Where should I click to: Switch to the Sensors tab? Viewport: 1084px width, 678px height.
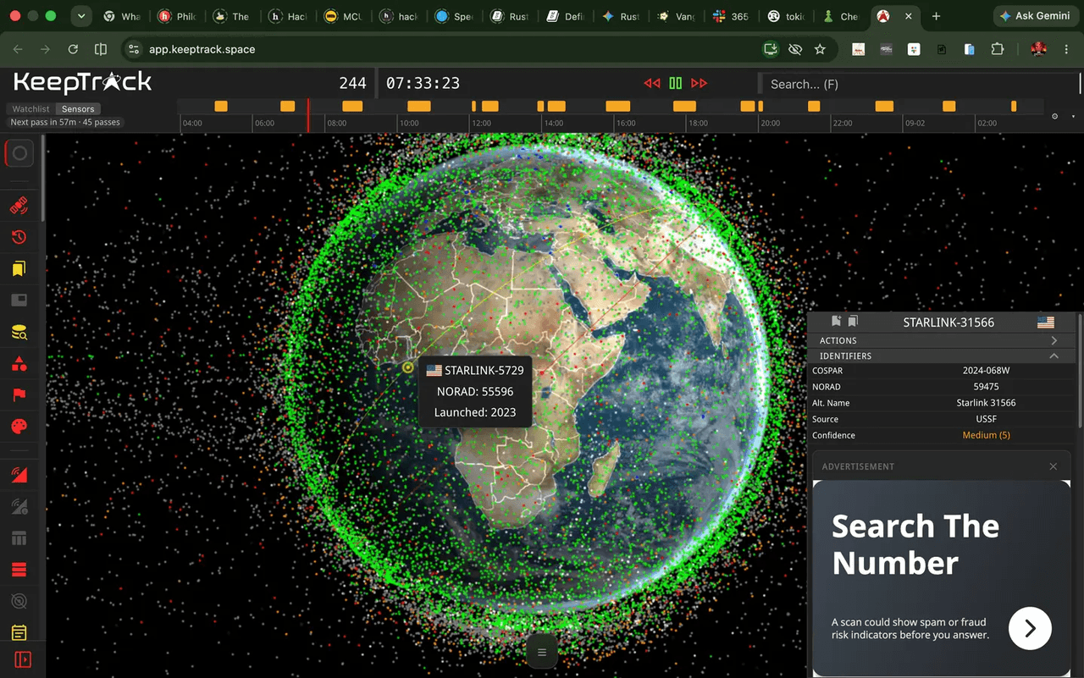(78, 109)
